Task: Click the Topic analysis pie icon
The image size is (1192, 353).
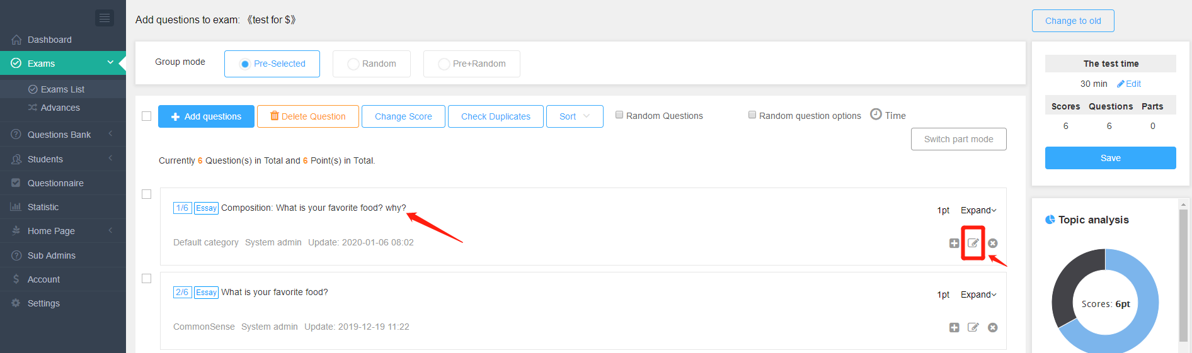Action: pos(1050,220)
